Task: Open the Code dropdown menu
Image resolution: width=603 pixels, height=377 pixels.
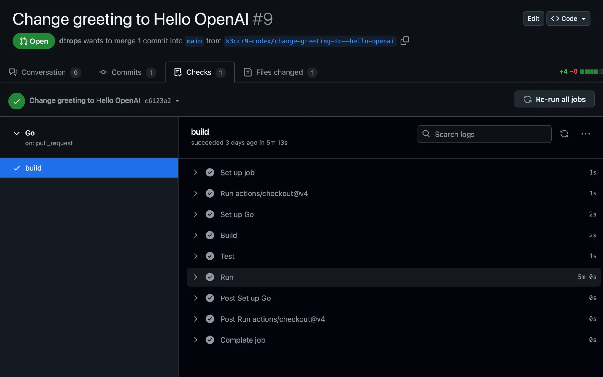Action: (x=568, y=18)
